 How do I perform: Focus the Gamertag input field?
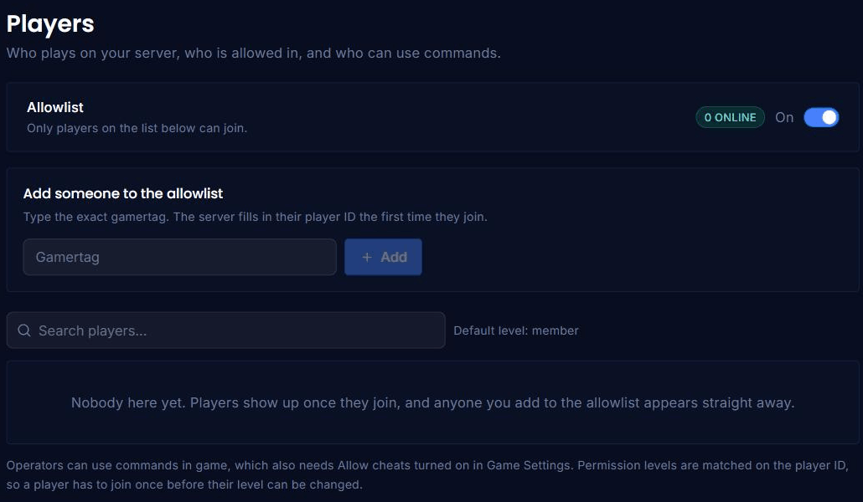tap(179, 257)
